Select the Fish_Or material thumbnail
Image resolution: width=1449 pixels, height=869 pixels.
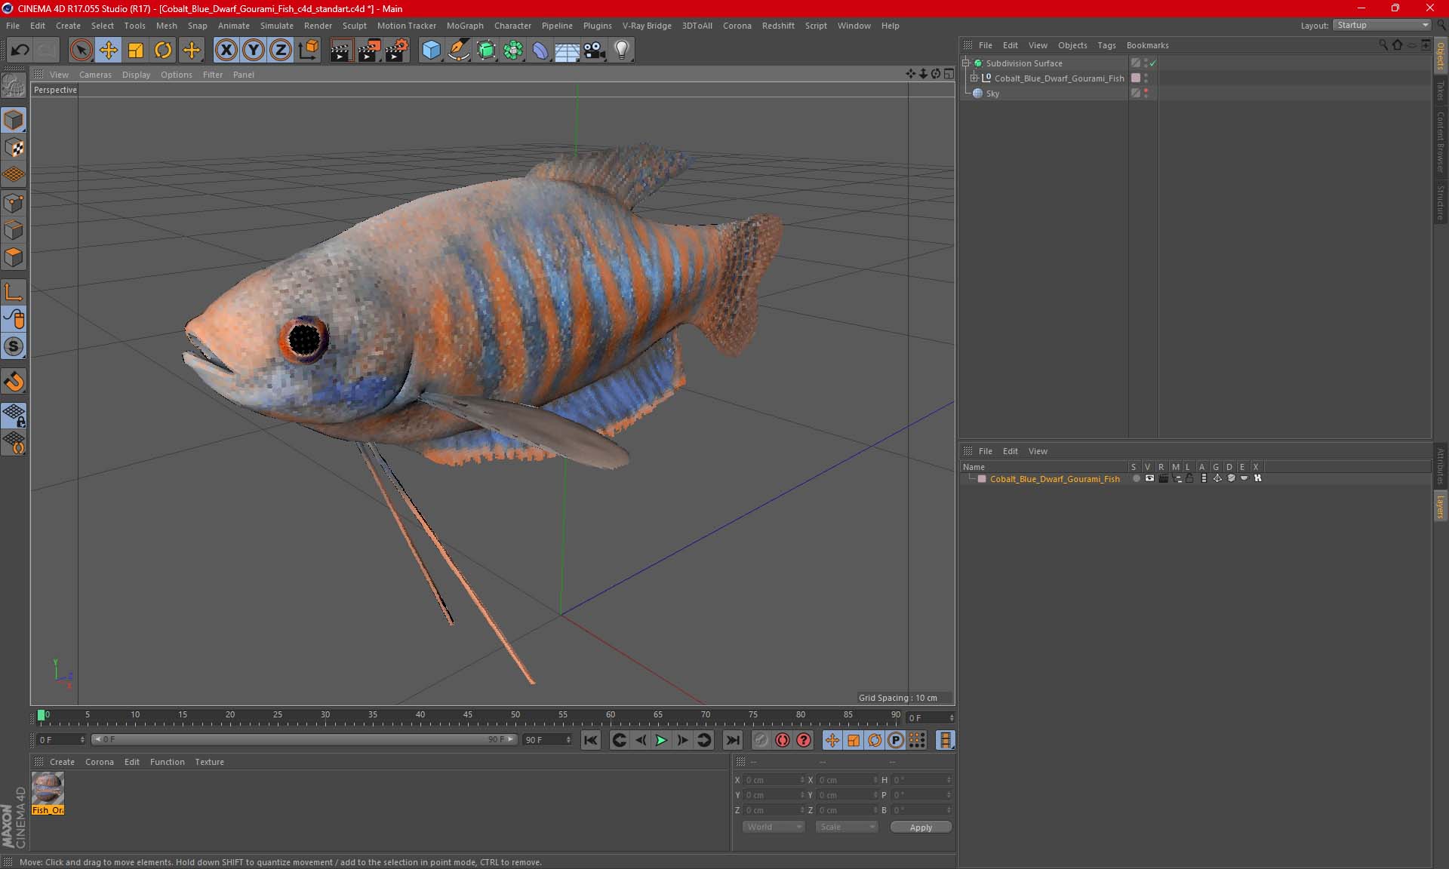click(48, 792)
